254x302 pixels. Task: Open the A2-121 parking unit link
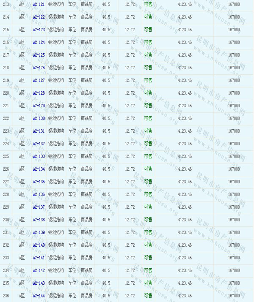(x=39, y=4)
